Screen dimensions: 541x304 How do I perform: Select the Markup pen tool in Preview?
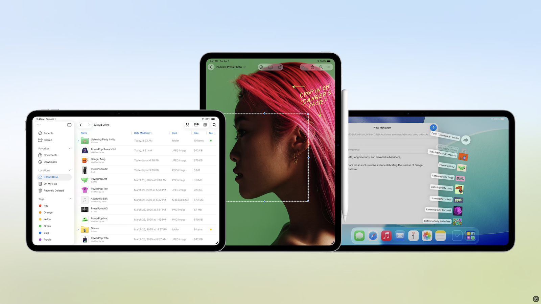point(261,67)
